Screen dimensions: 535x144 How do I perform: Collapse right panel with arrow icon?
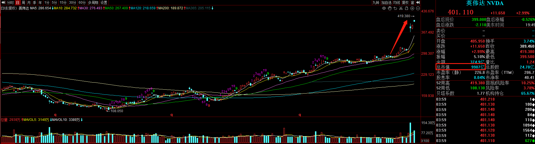(418, 3)
